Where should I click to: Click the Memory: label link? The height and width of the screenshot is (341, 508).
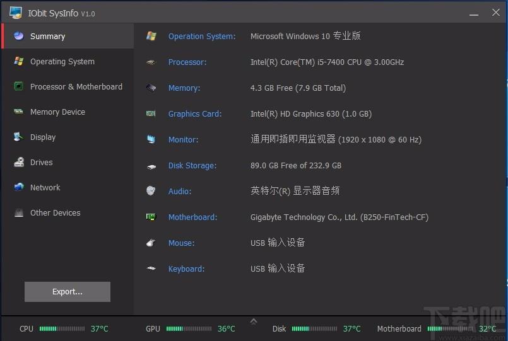[x=184, y=88]
